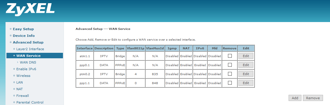Edit the ppp1.1 PPPoE entry
The height and width of the screenshot is (105, 330).
click(x=246, y=83)
